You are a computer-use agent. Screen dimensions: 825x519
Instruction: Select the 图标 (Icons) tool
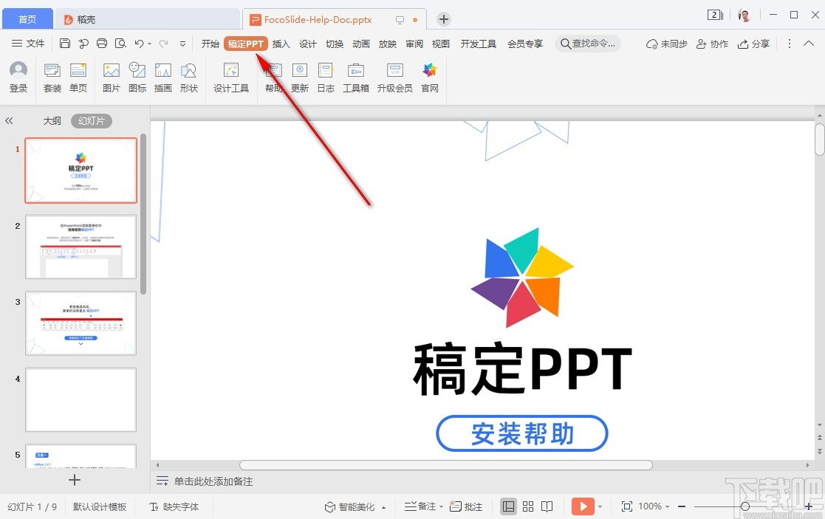137,76
